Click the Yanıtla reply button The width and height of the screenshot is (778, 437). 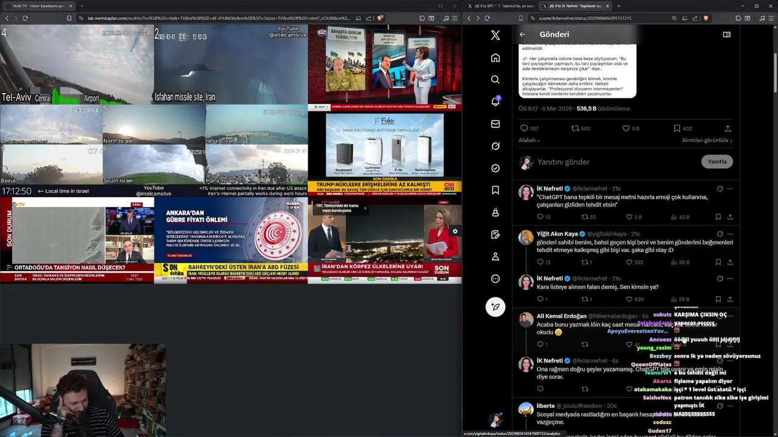(717, 161)
